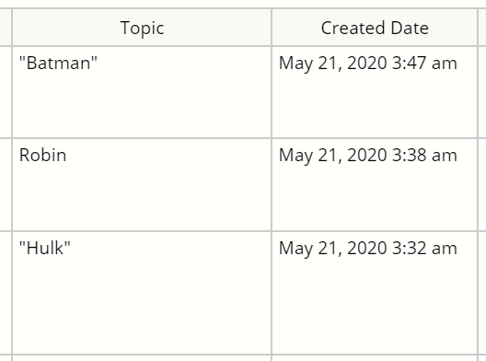486x361 pixels.
Task: Select the 3:47 am created date cell
Action: [375, 92]
